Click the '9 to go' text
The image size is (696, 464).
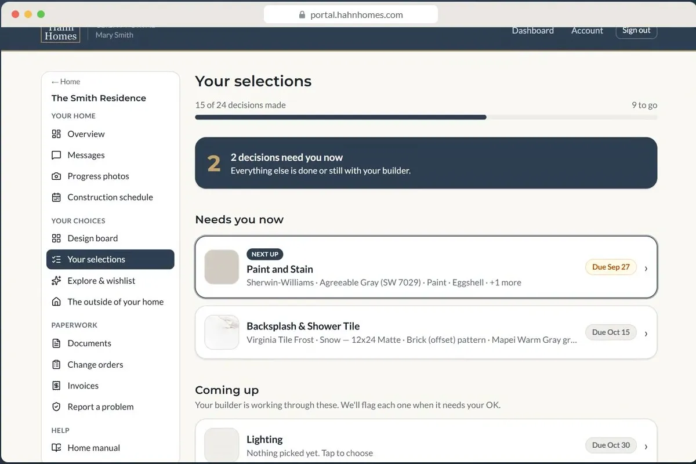(x=644, y=105)
